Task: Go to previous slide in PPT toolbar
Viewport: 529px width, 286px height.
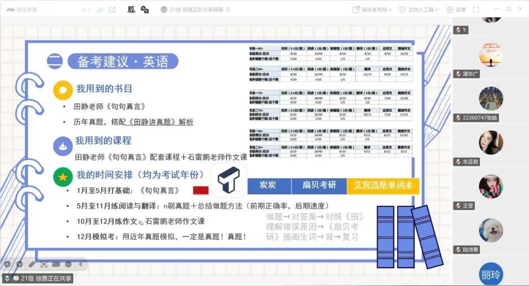Action: tap(8, 264)
